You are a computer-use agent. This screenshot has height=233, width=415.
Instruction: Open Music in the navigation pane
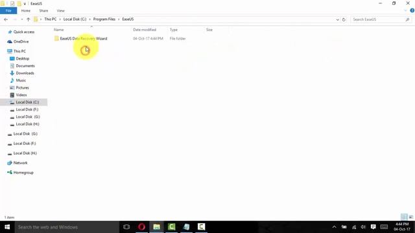click(x=21, y=80)
